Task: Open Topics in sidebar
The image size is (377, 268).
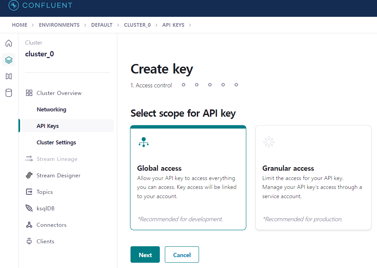Action: (44, 192)
